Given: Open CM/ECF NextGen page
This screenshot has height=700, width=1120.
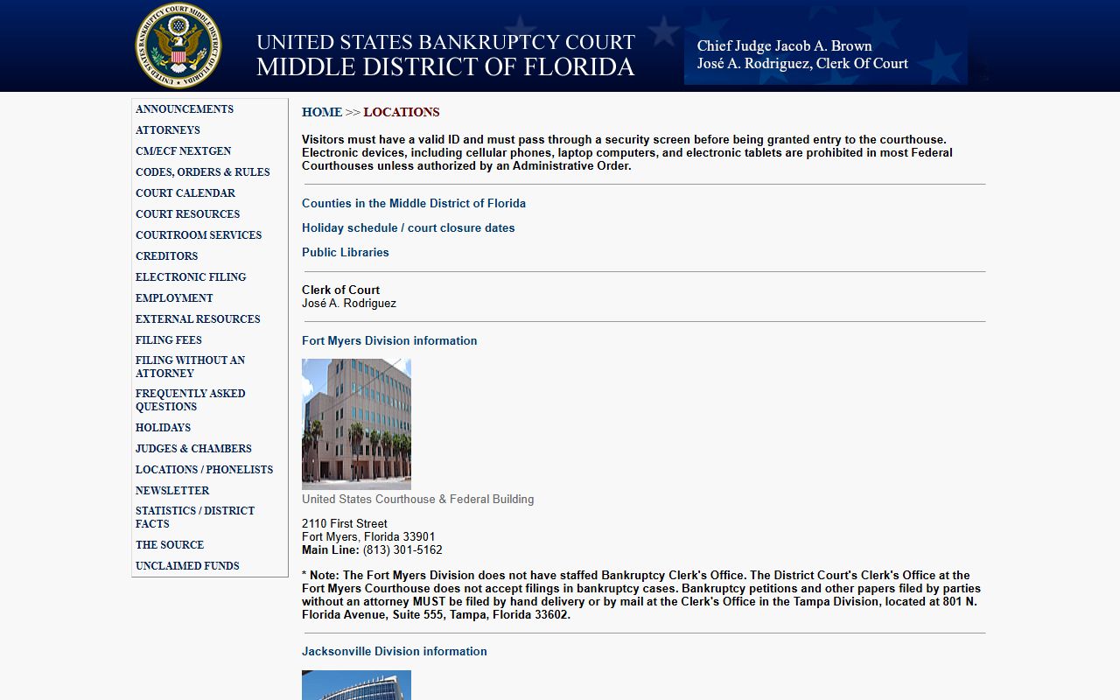Looking at the screenshot, I should (x=184, y=151).
